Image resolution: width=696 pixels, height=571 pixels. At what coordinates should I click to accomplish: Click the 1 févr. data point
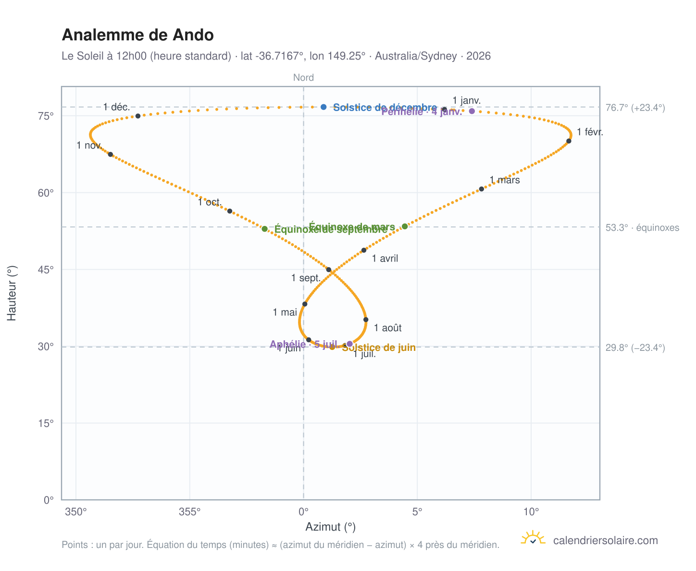(569, 141)
